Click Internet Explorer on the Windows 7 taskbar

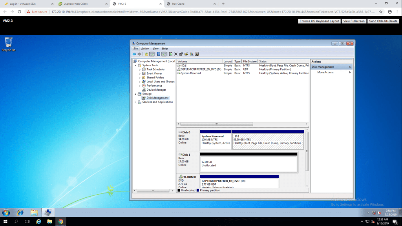(x=20, y=213)
